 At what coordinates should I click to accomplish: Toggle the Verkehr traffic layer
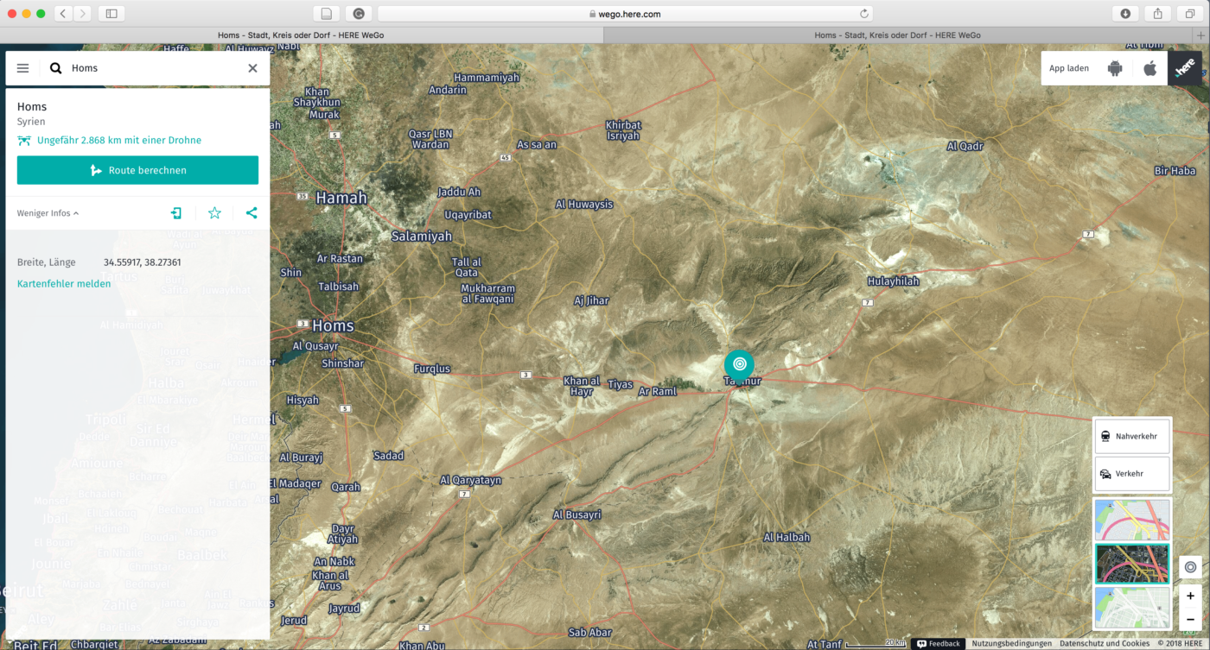(1131, 474)
